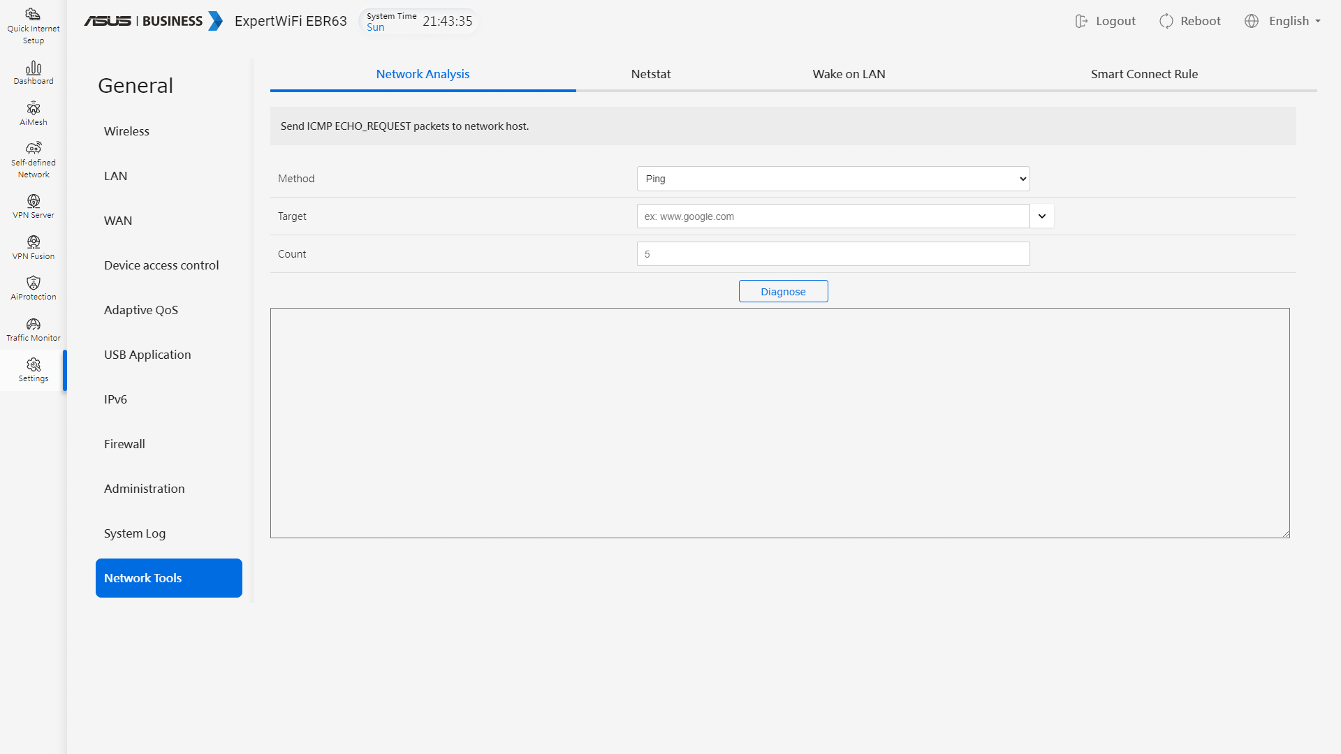Click the Count input field
This screenshot has height=754, width=1341.
(833, 254)
